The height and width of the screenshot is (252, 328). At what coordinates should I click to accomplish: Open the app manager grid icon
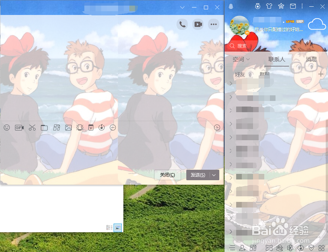pos(321,248)
